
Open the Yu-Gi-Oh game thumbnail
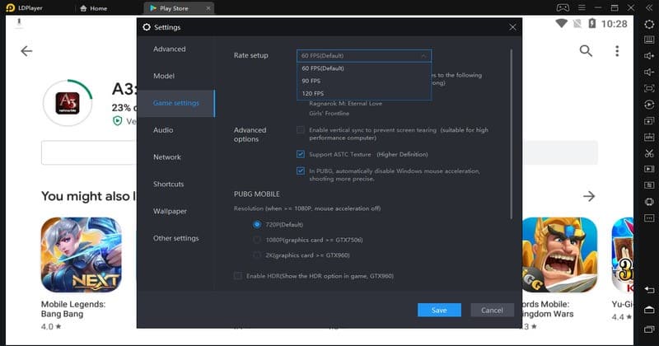(623, 255)
